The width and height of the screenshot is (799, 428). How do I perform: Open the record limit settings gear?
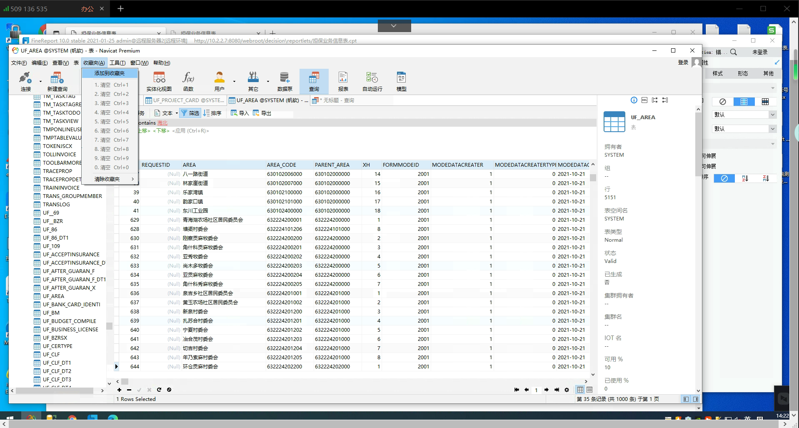(567, 390)
